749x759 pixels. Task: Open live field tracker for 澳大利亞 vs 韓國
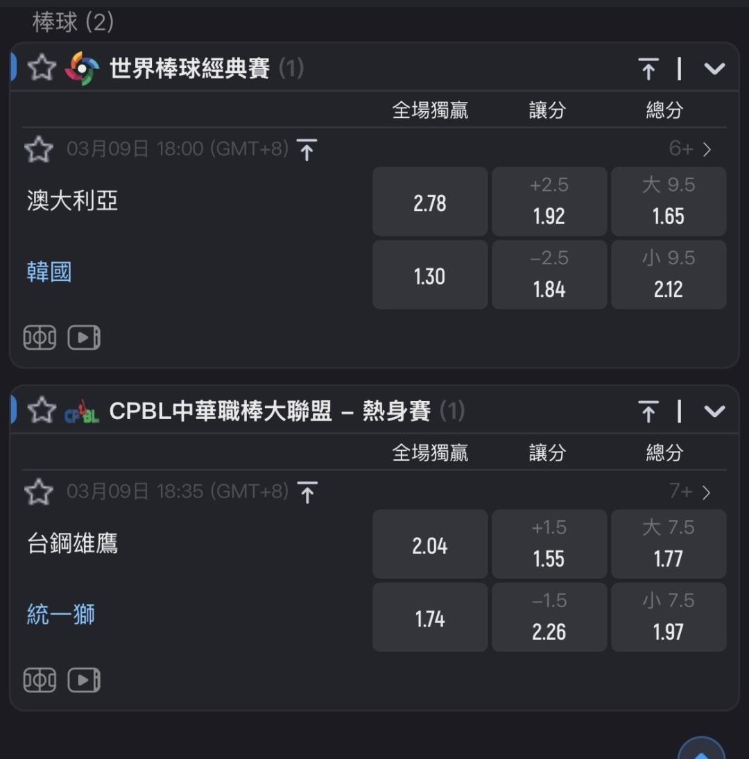[x=40, y=338]
